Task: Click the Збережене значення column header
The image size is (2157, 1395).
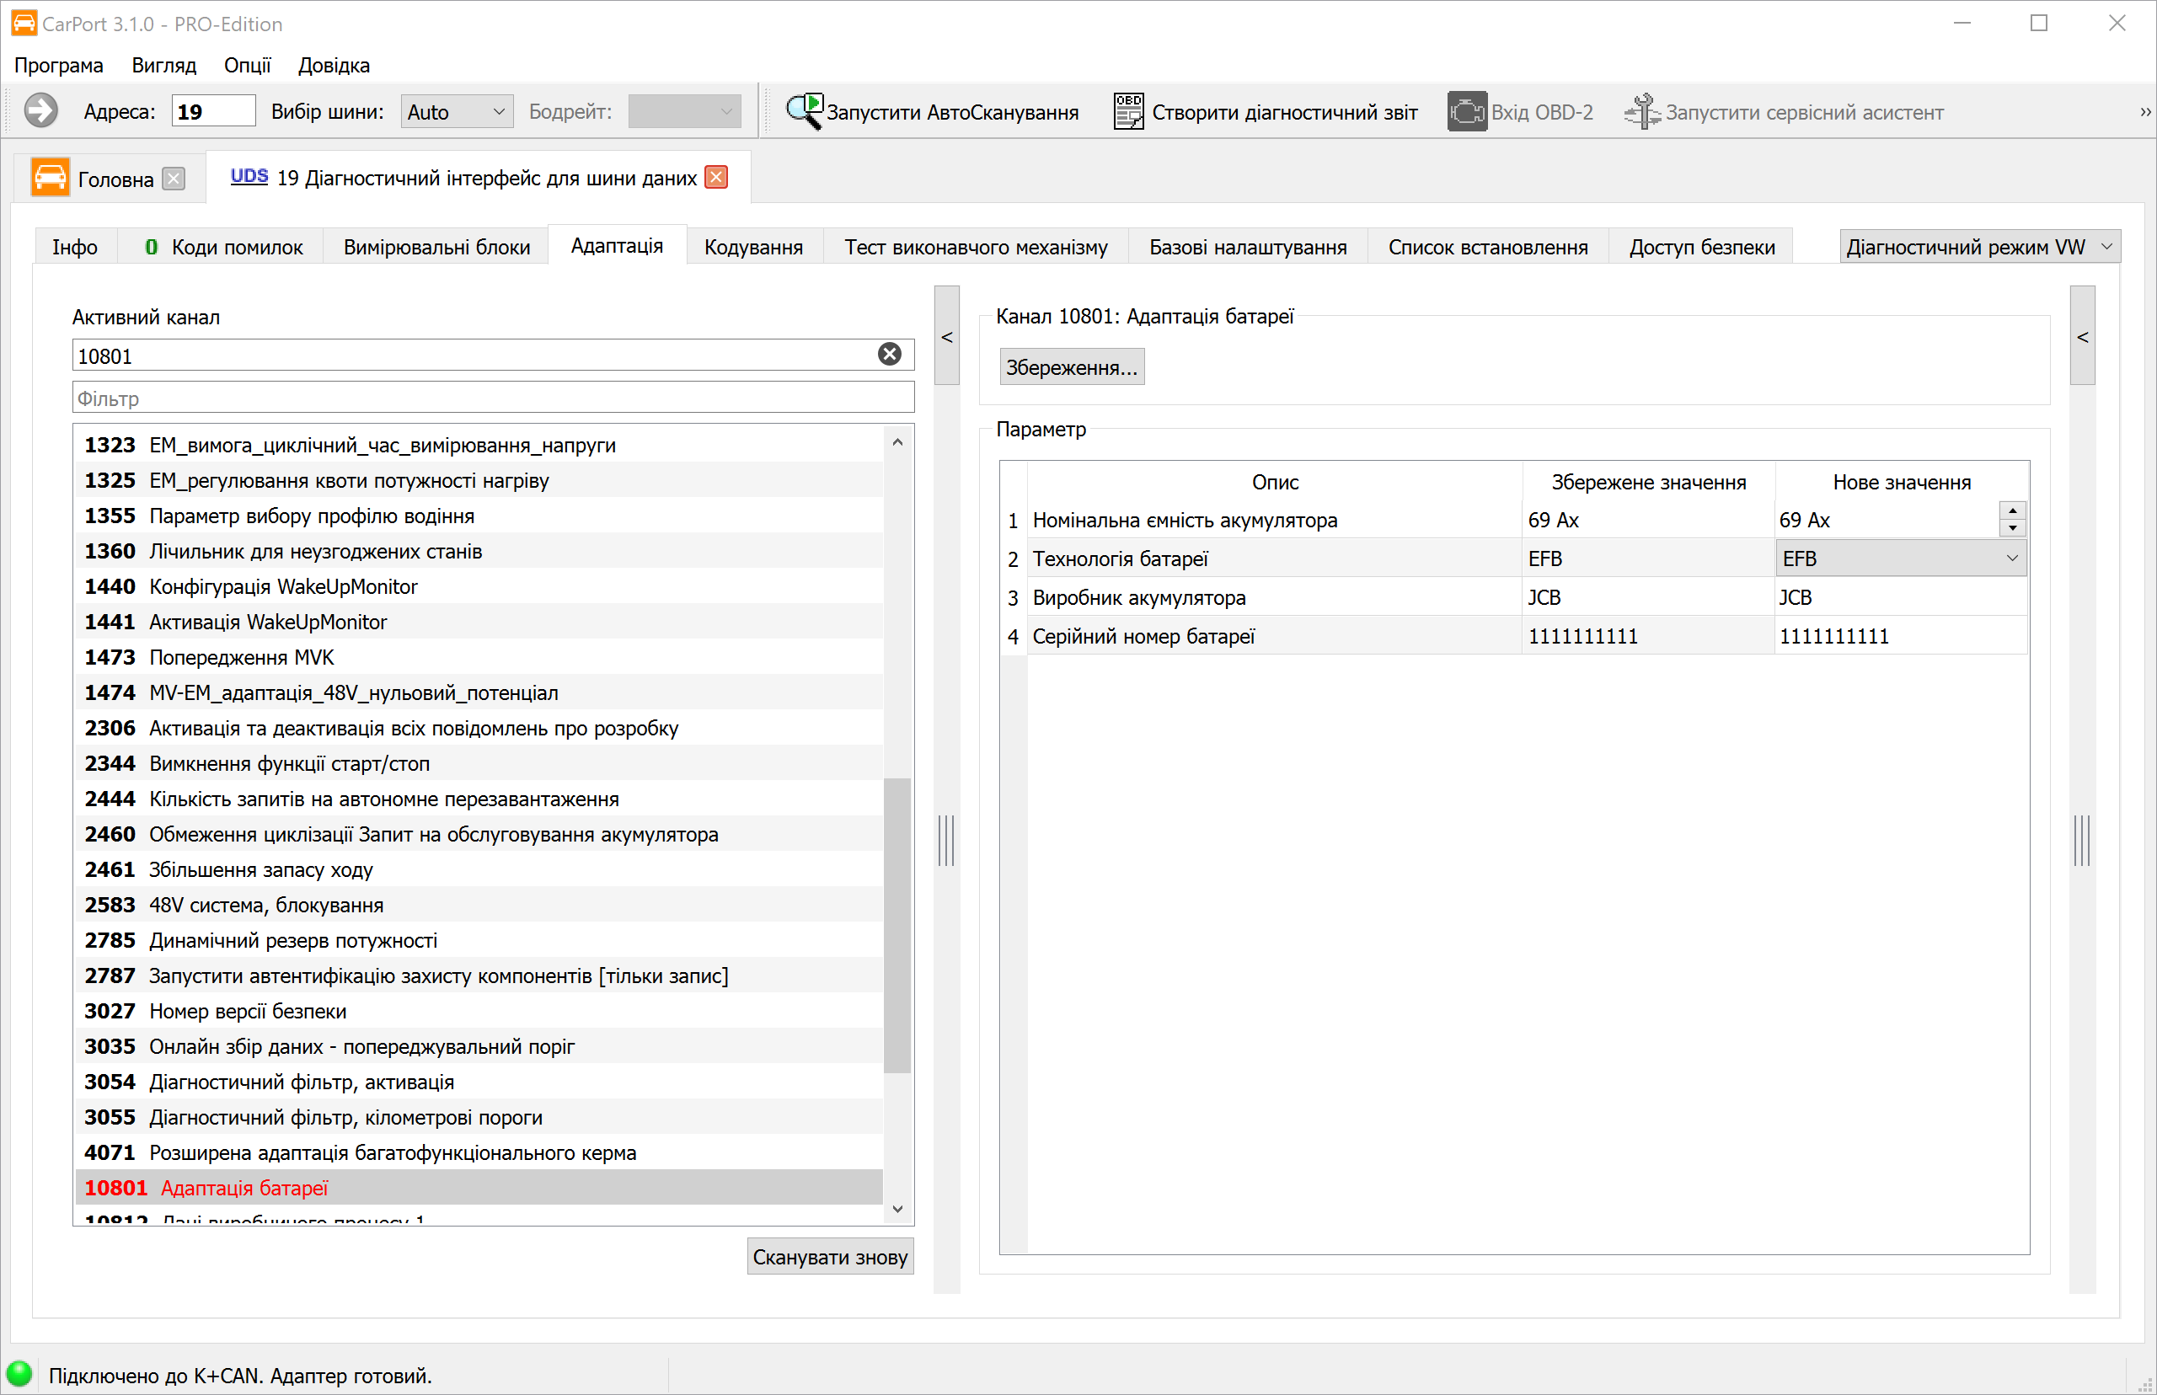Action: 1649,482
